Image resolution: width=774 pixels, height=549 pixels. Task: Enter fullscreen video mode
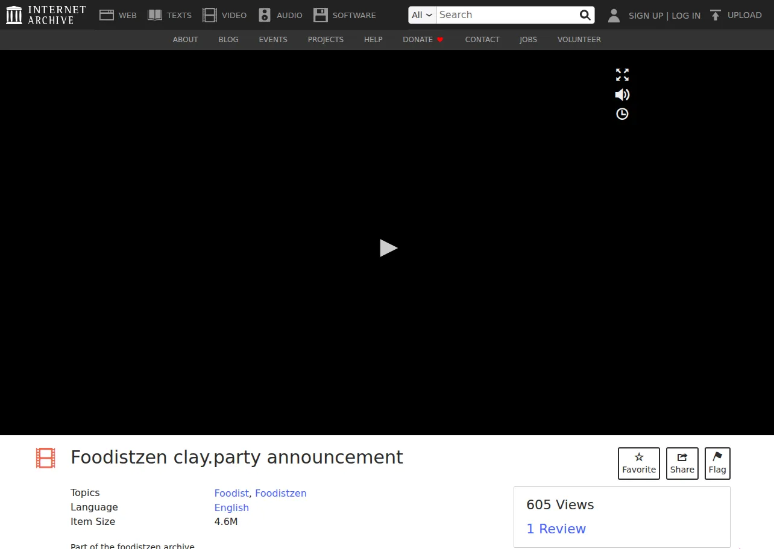pyautogui.click(x=622, y=75)
